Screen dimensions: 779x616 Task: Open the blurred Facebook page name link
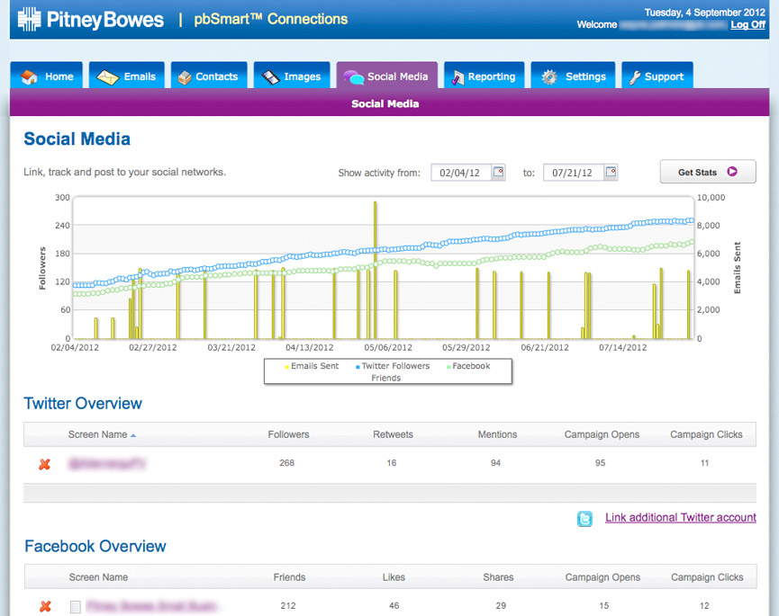click(151, 606)
